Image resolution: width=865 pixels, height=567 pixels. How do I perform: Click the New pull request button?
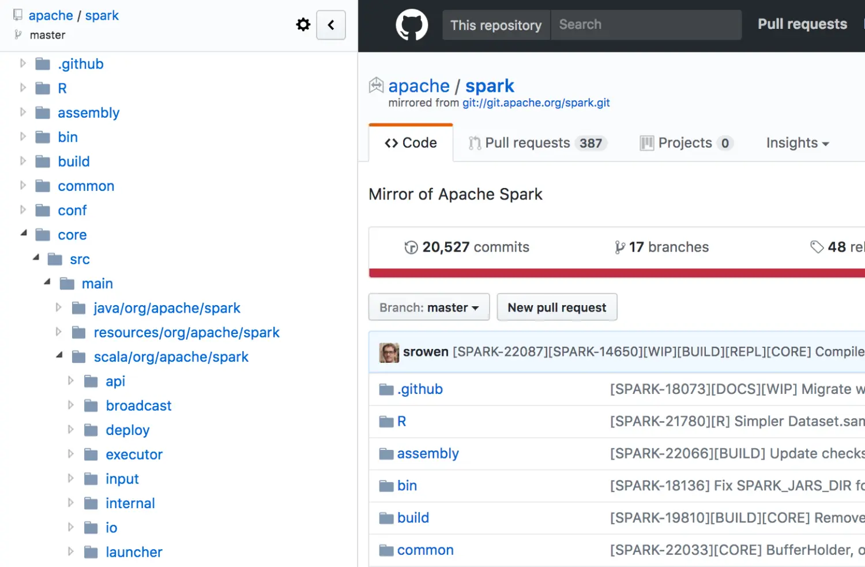(557, 307)
